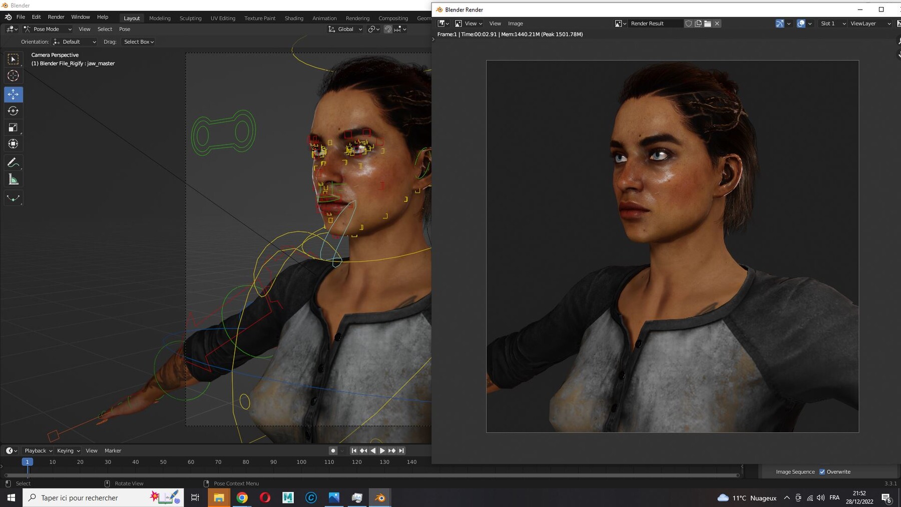
Task: Open the Slot 1 dropdown
Action: click(x=832, y=24)
